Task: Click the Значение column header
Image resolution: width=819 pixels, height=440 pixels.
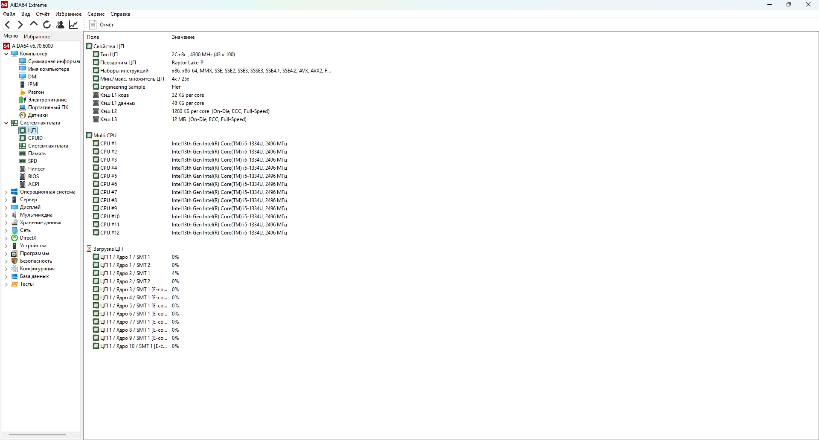Action: [x=252, y=37]
